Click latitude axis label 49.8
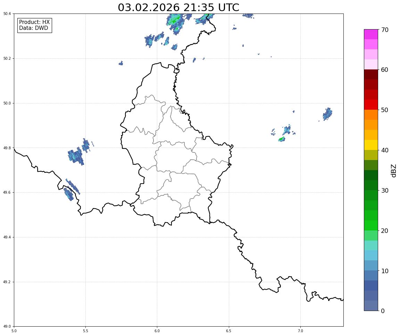The width and height of the screenshot is (400, 336). tap(7, 148)
